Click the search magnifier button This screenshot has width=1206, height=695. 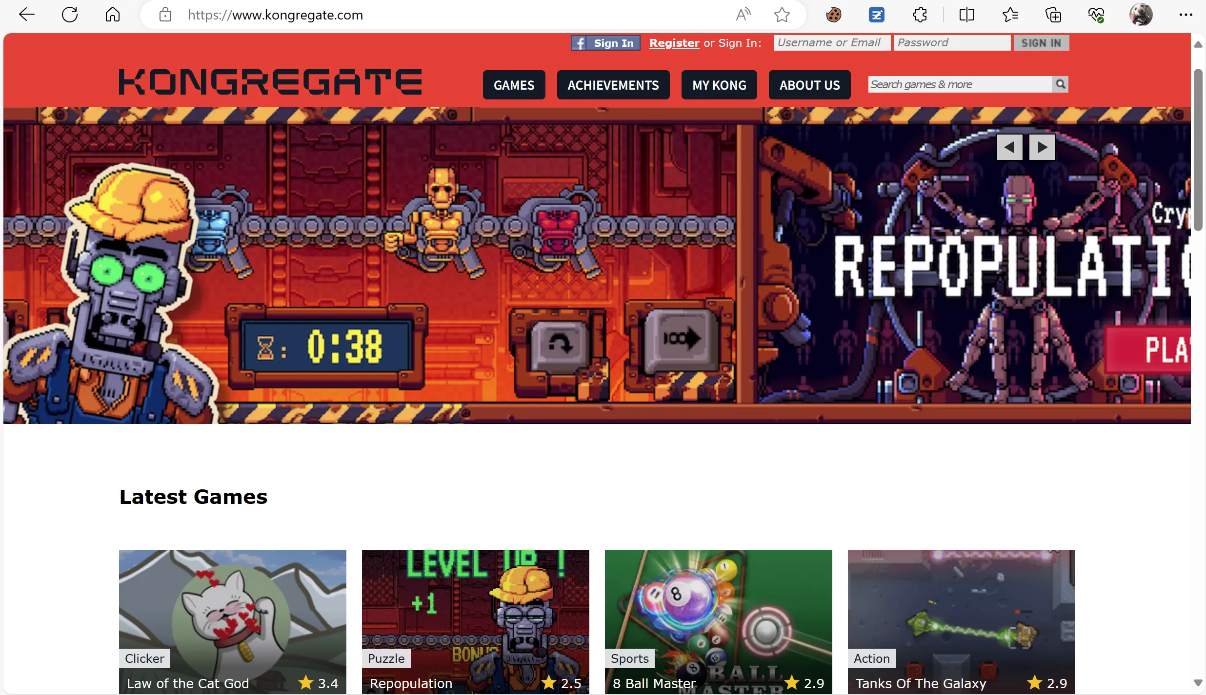click(x=1060, y=84)
